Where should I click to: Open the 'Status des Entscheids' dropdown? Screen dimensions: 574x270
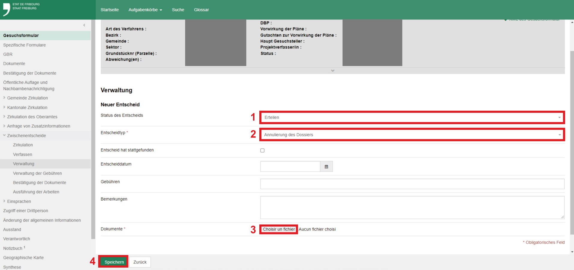pos(412,118)
